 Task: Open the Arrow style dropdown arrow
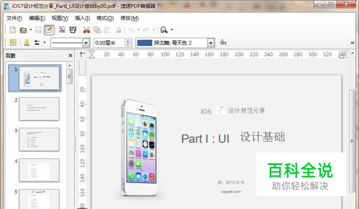coord(45,43)
